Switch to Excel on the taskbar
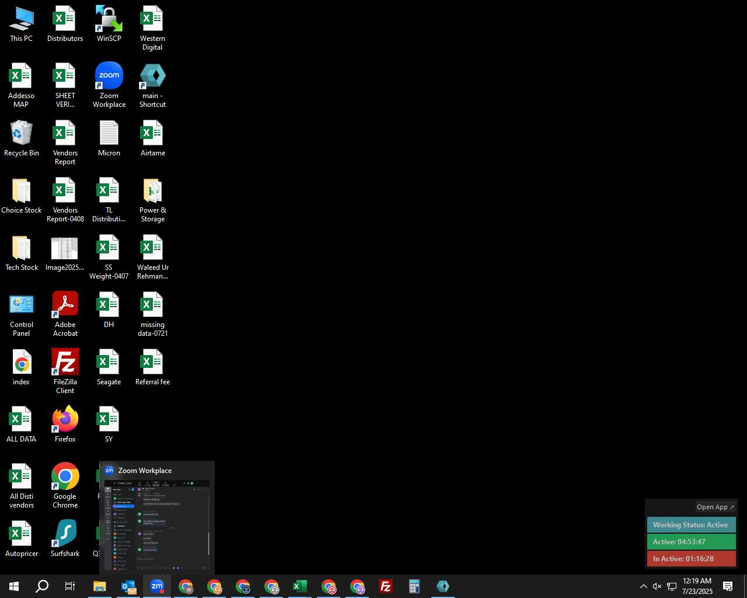 click(300, 586)
